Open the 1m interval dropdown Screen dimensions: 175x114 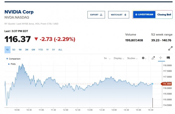point(107,58)
